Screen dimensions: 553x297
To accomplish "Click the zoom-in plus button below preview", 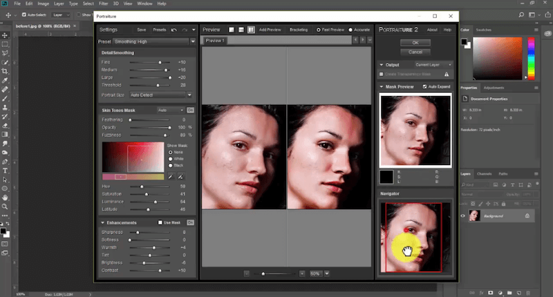I will pyautogui.click(x=302, y=274).
